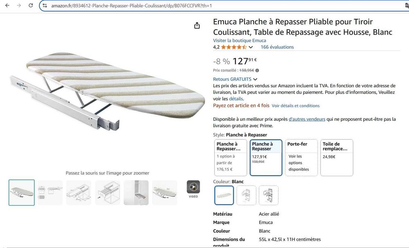Expand the Retours GRATUITS dropdown
The width and height of the screenshot is (409, 248).
[x=255, y=79]
